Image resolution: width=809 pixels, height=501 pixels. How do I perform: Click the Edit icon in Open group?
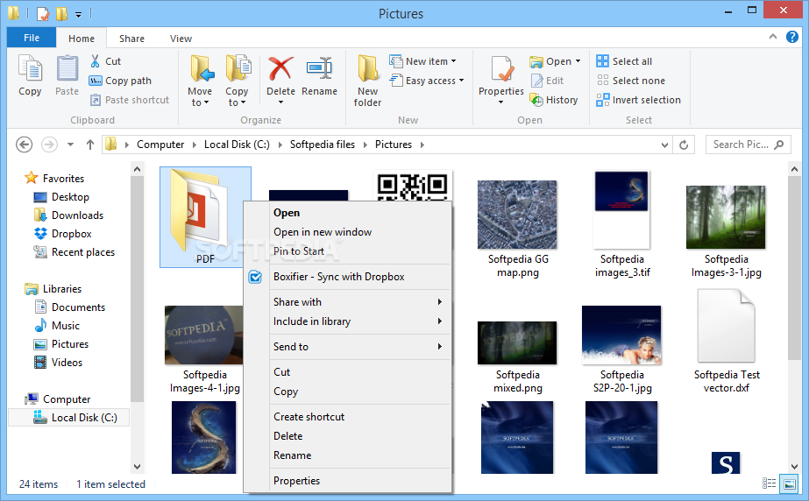click(x=537, y=81)
